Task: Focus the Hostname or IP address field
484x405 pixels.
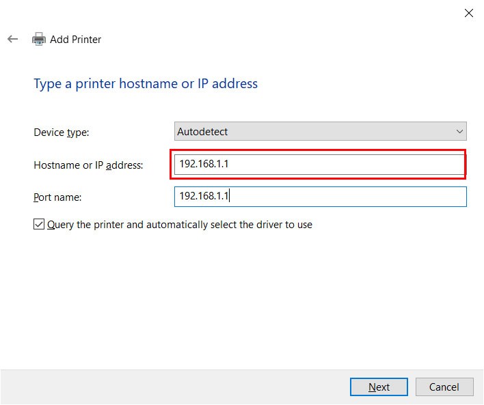Action: tap(320, 165)
